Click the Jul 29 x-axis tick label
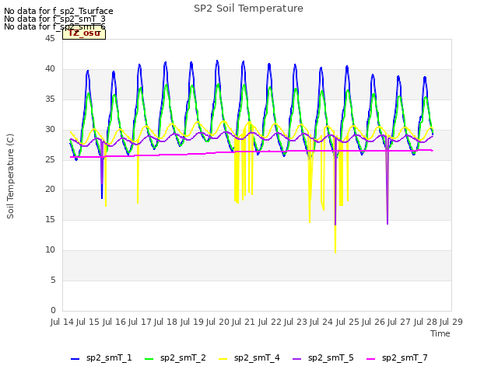Screen dimensions: 498x373 tap(451, 322)
